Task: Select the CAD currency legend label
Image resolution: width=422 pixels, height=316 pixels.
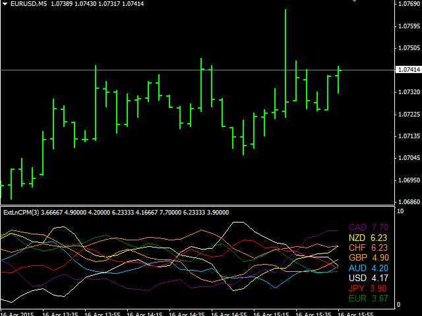Action: [x=357, y=227]
